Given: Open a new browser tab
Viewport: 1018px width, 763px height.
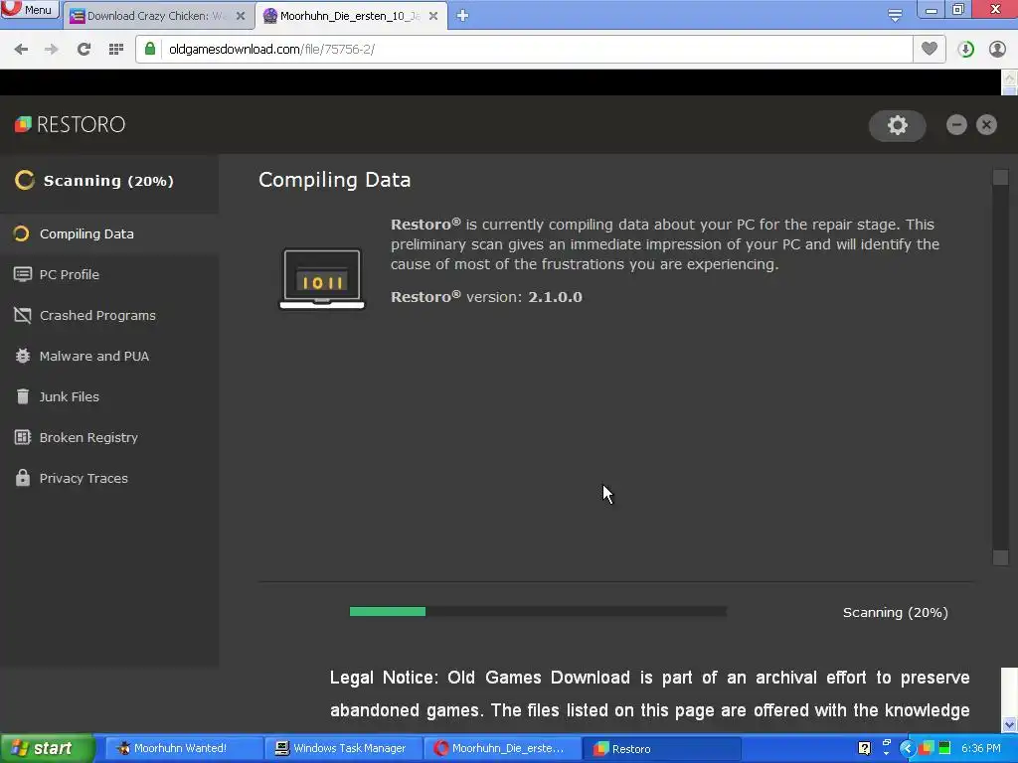Looking at the screenshot, I should coord(462,16).
